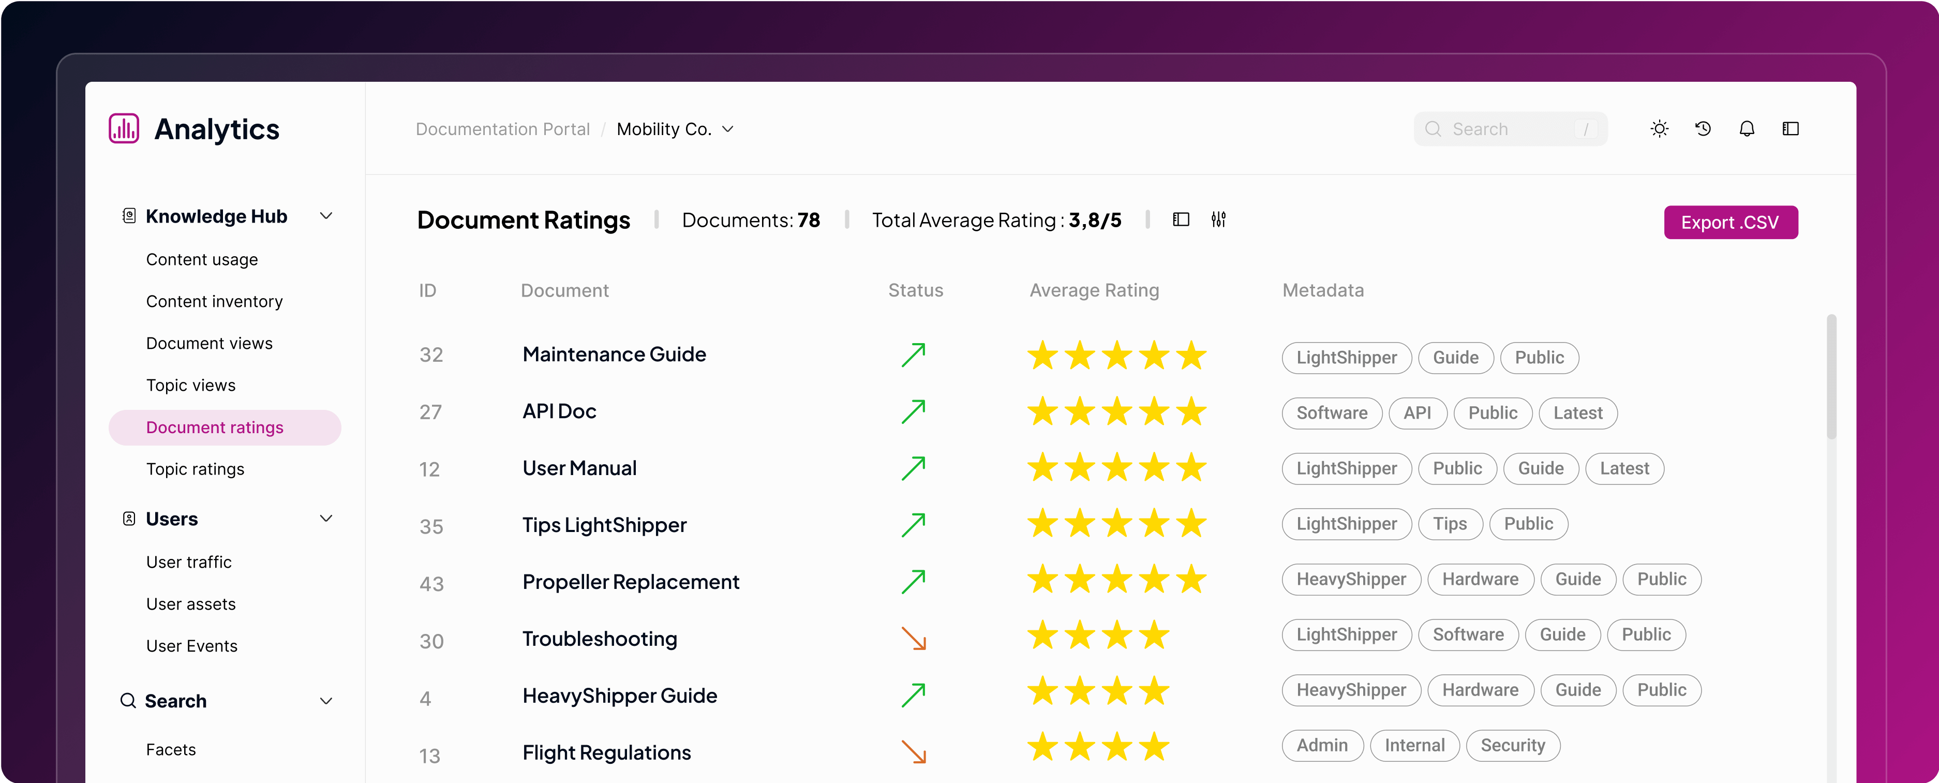Click Documentation Portal breadcrumb link
Image resolution: width=1939 pixels, height=783 pixels.
point(502,129)
